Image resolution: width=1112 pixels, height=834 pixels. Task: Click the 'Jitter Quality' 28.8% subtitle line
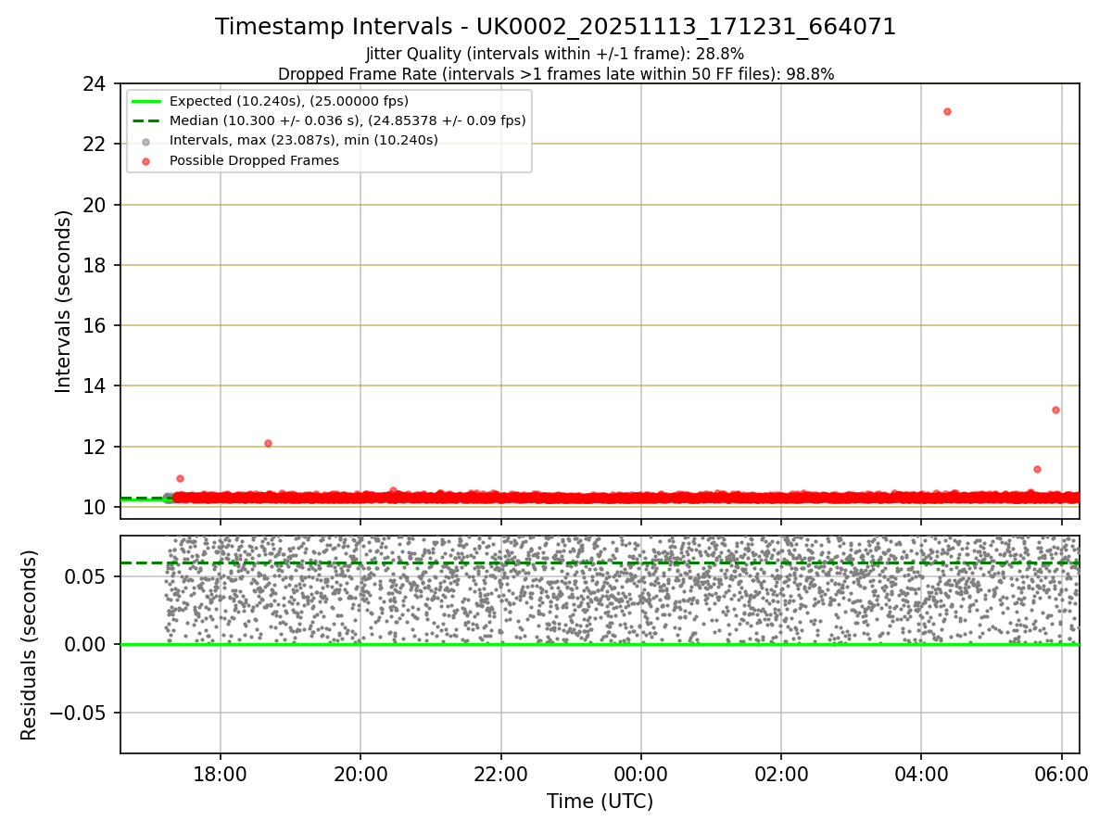[555, 54]
